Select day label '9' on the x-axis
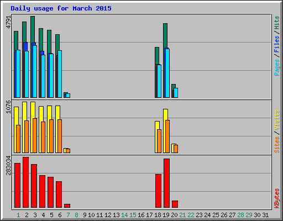Viewport: 283px width, 221px height. point(85,215)
